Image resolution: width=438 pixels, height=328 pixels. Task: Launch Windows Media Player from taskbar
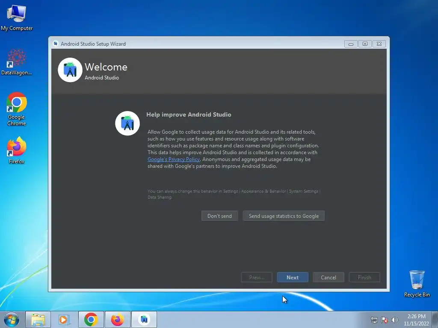64,319
